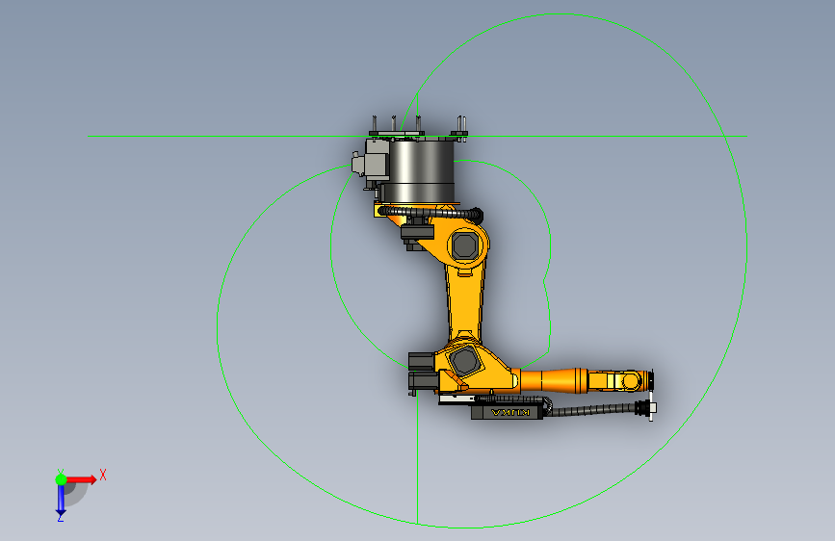Click the green Y axis dot of triad

(x=61, y=479)
